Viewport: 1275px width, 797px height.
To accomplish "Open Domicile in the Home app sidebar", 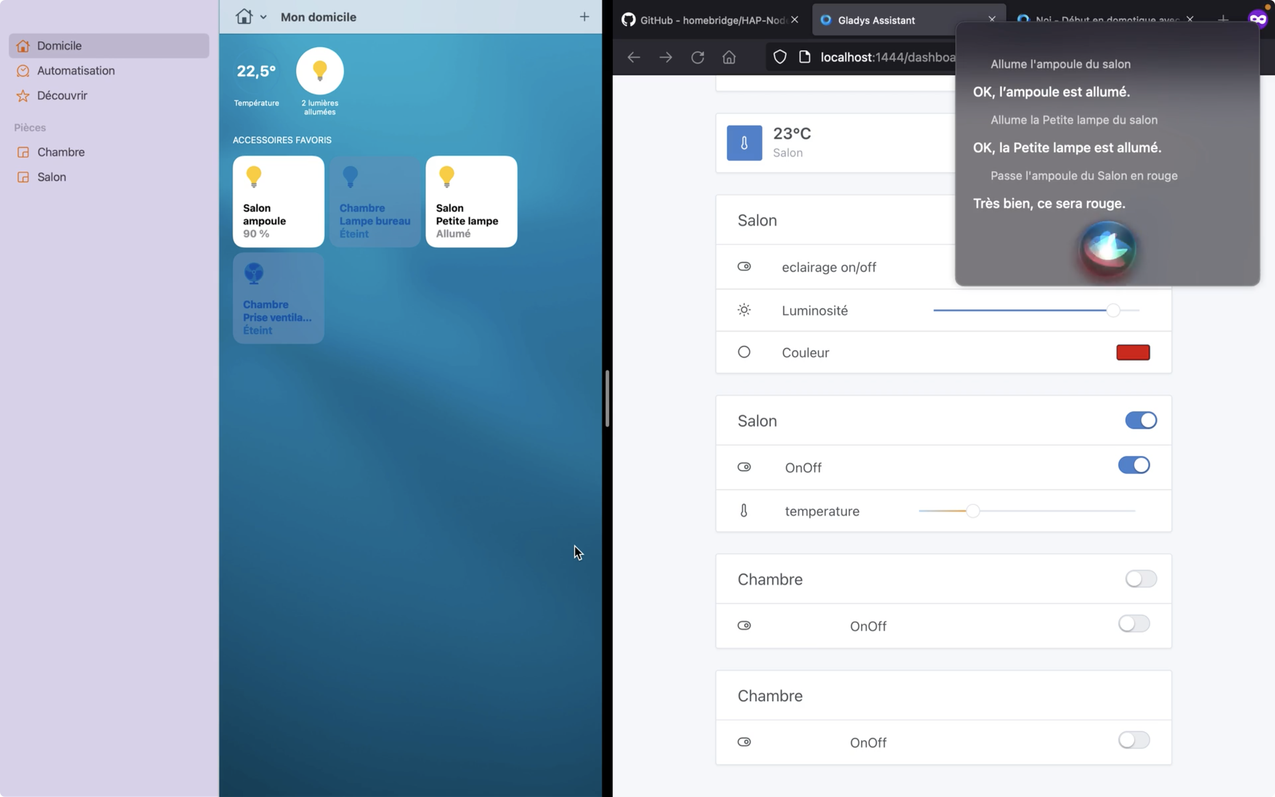I will (109, 46).
